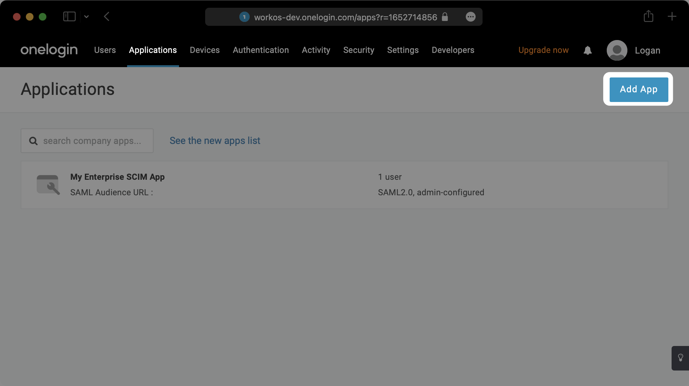Open the page options ellipsis menu

(x=471, y=17)
